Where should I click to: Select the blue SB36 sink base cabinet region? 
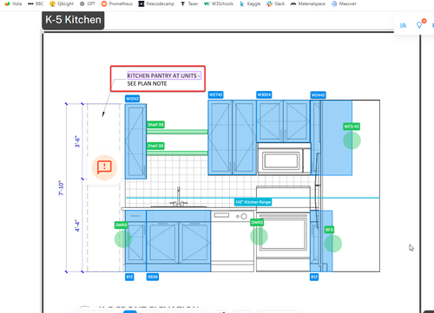[179, 241]
